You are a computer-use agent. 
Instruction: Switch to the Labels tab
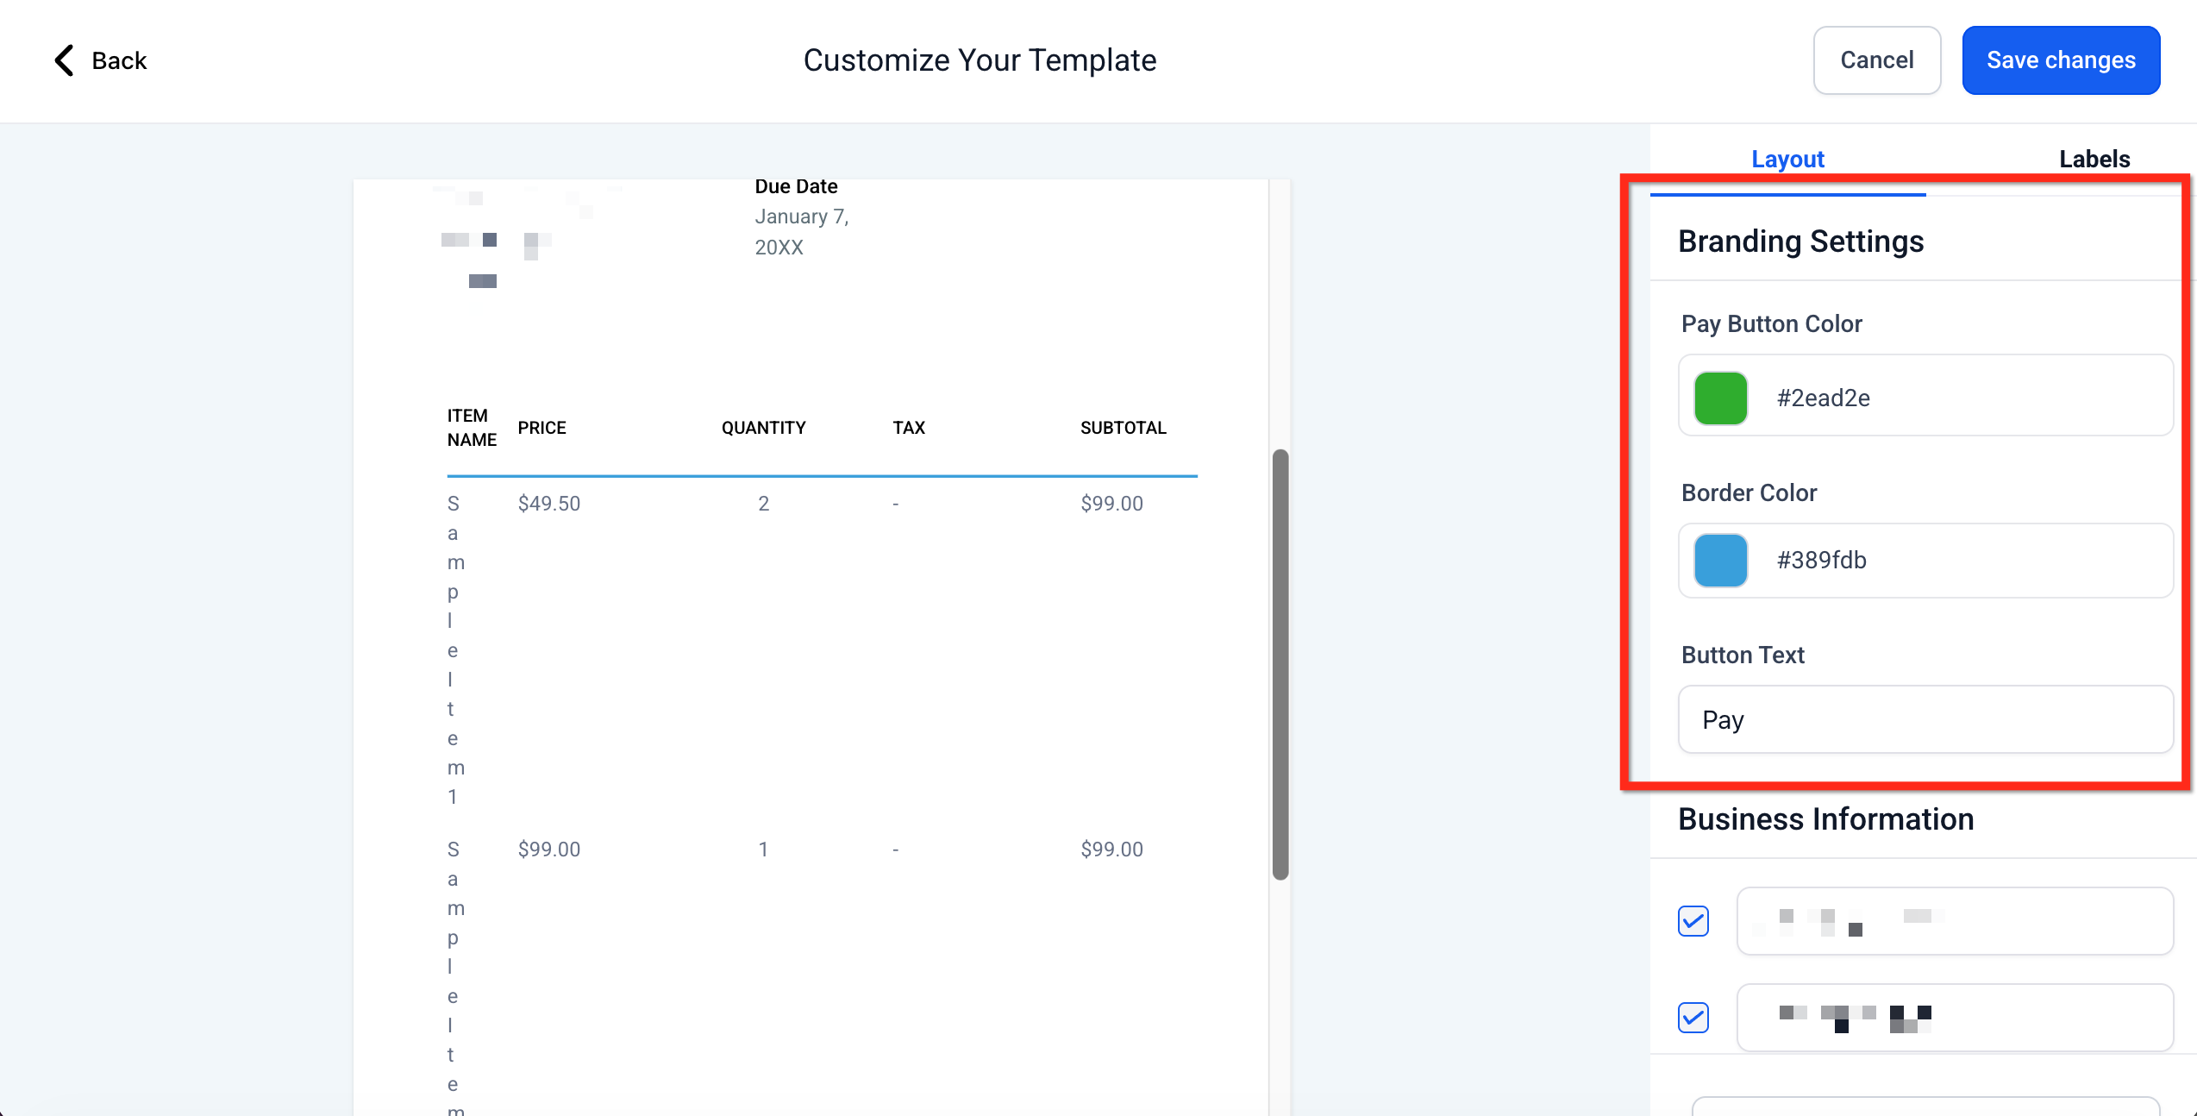coord(2094,159)
